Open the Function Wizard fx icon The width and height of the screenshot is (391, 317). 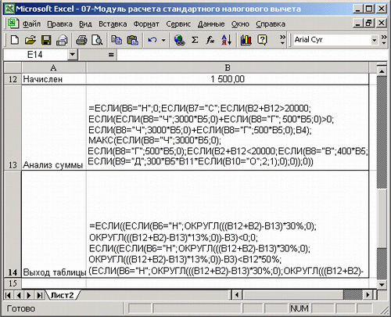pyautogui.click(x=210, y=40)
